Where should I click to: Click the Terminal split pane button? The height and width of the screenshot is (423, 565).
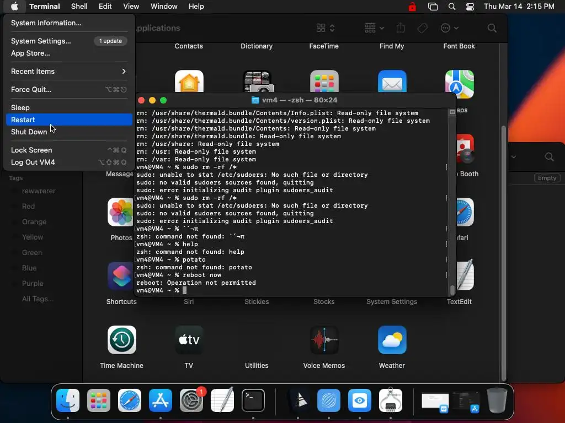pos(452,112)
